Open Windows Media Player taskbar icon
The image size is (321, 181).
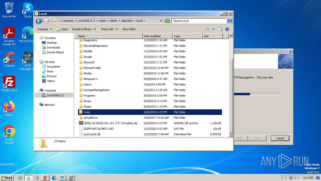tap(37, 178)
